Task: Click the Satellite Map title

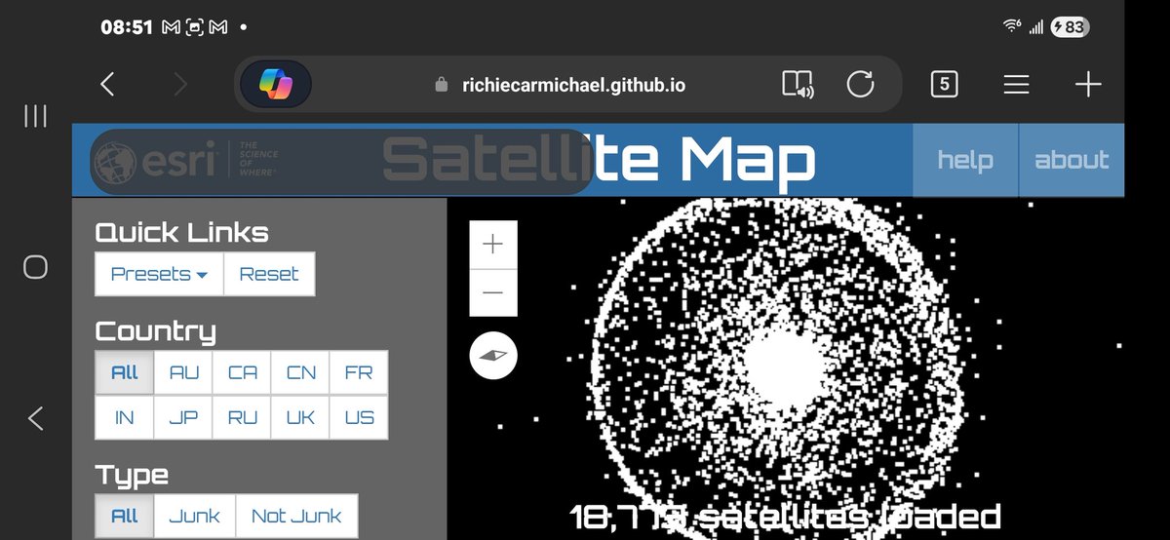Action: click(598, 160)
